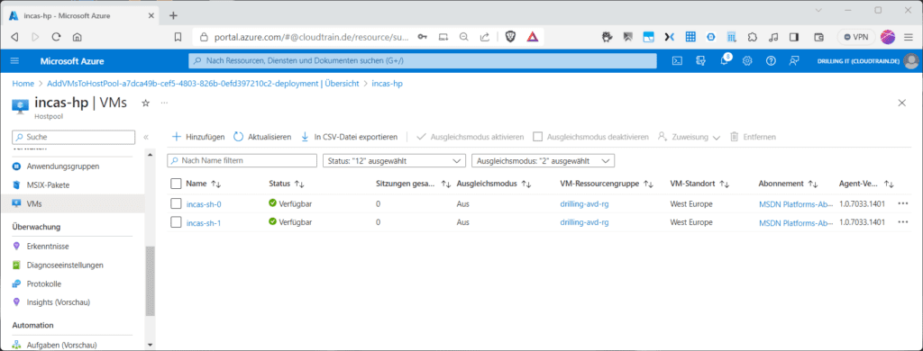Bookmark the current page in the address bar

pyautogui.click(x=178, y=37)
